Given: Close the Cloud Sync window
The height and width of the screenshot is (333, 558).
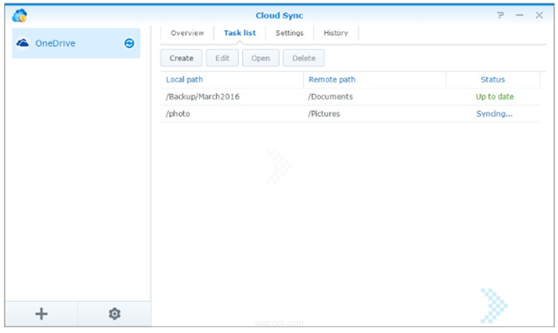Looking at the screenshot, I should [539, 16].
